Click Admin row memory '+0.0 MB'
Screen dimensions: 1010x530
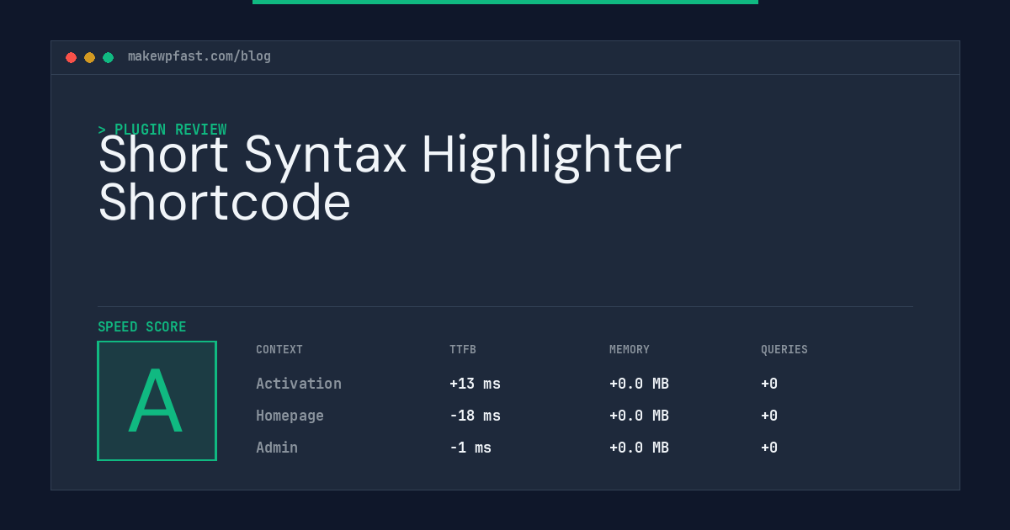tap(639, 448)
